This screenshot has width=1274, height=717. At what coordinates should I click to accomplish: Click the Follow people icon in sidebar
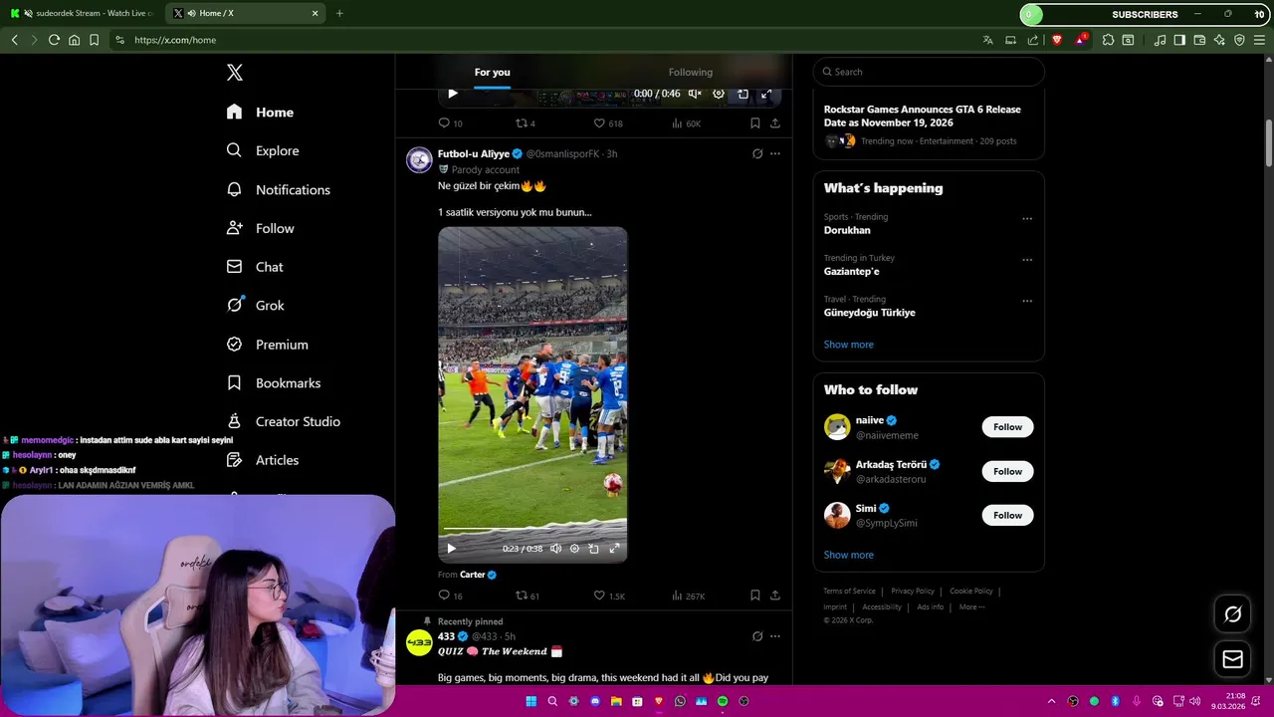click(x=234, y=228)
